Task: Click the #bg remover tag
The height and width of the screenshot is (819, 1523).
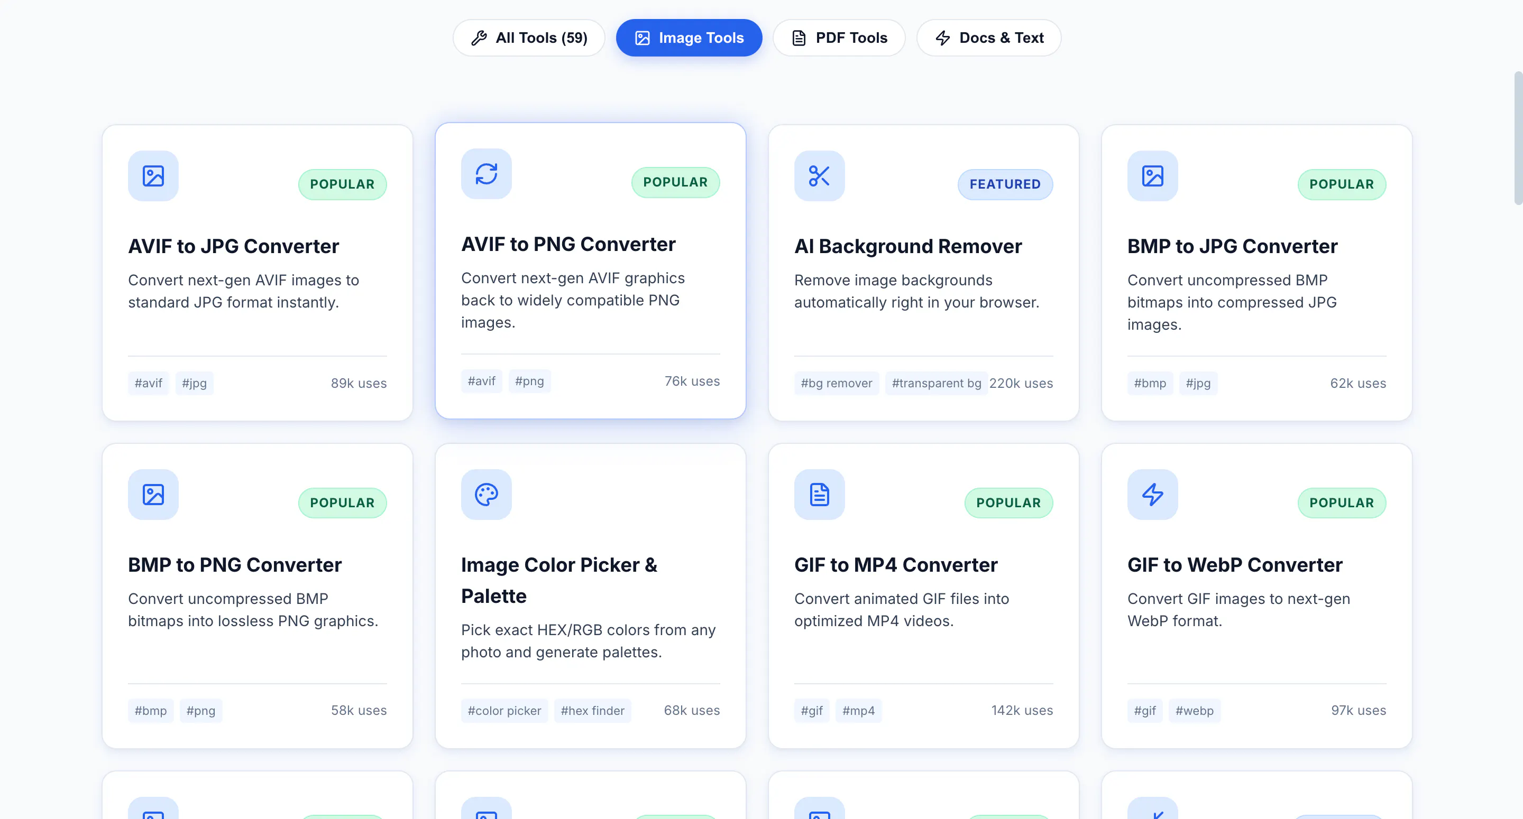Action: [x=836, y=384]
